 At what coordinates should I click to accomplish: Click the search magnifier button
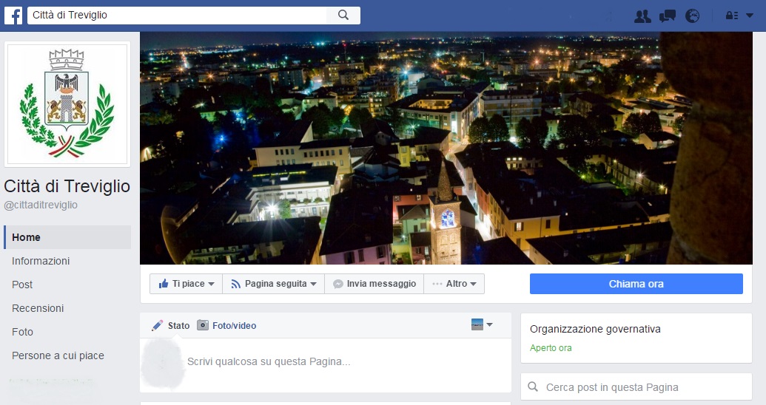pyautogui.click(x=343, y=15)
